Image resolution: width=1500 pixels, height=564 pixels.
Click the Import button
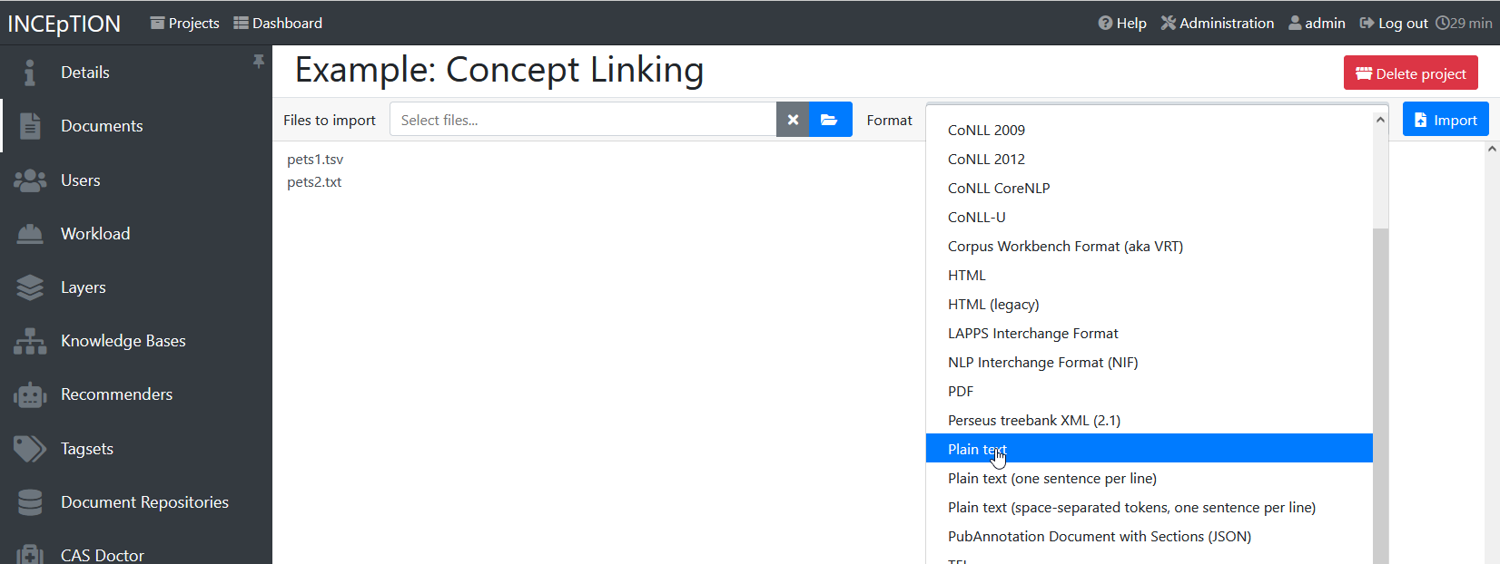coord(1445,118)
